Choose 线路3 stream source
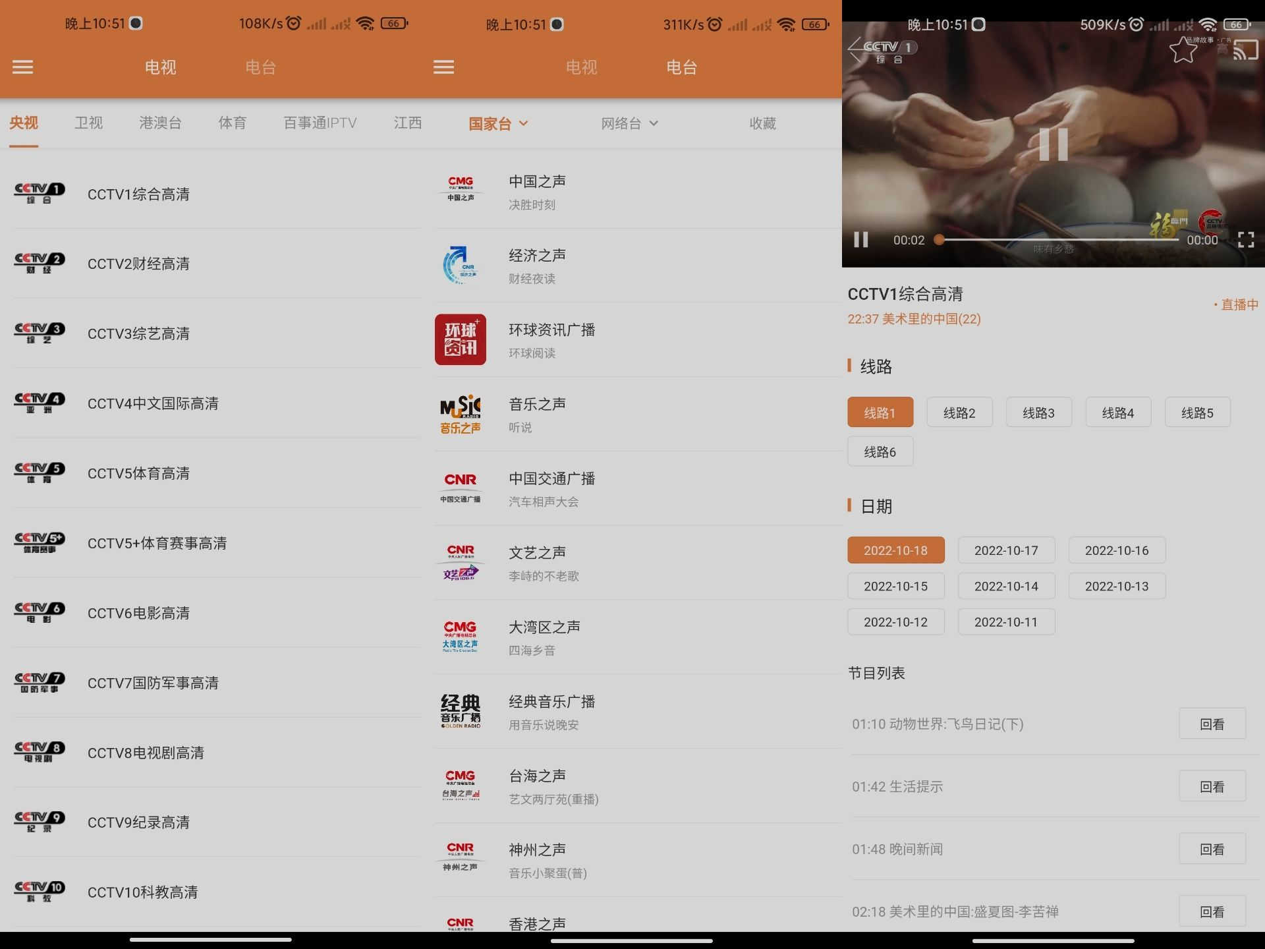 point(1038,413)
